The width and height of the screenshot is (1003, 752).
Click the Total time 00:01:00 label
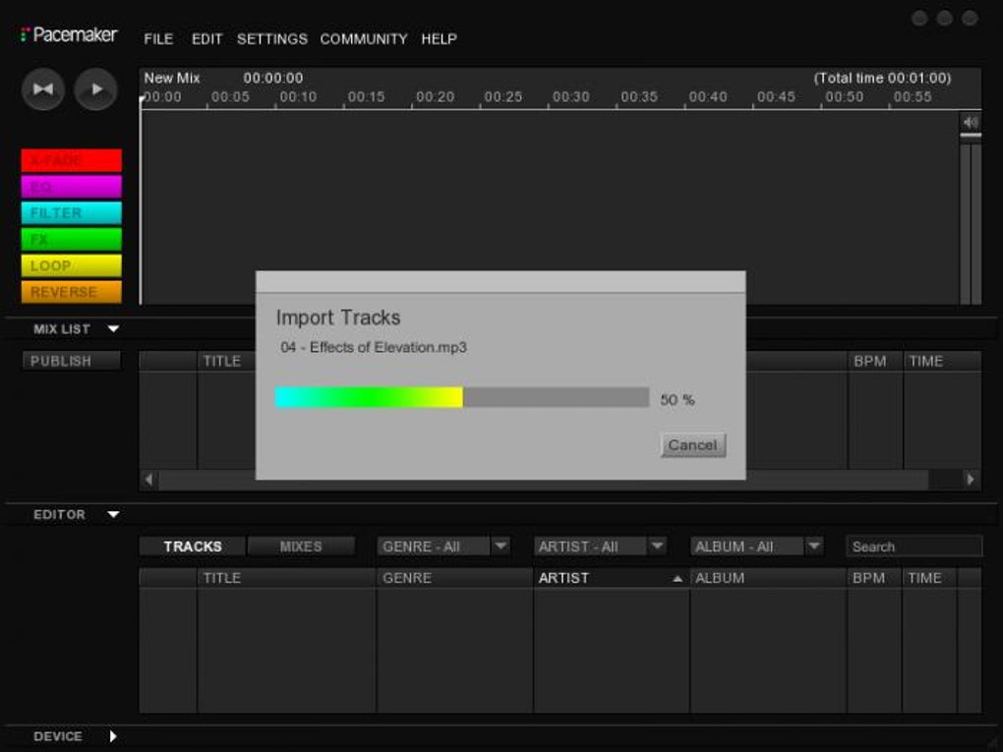pyautogui.click(x=882, y=78)
